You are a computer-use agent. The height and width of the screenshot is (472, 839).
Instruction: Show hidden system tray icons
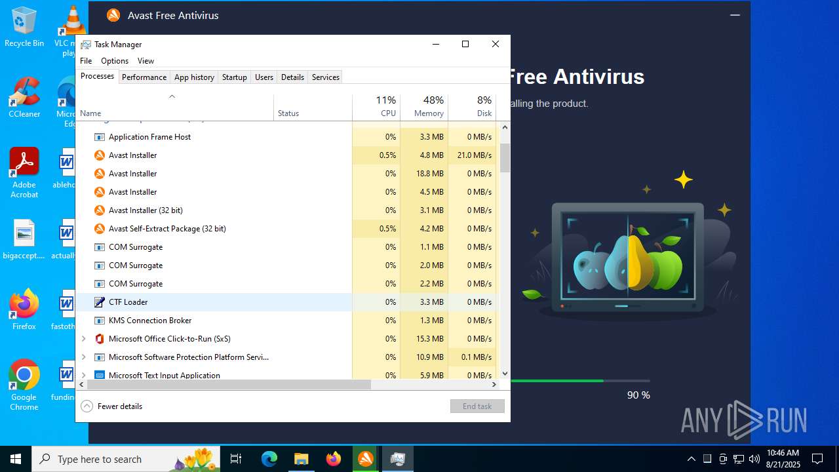691,459
